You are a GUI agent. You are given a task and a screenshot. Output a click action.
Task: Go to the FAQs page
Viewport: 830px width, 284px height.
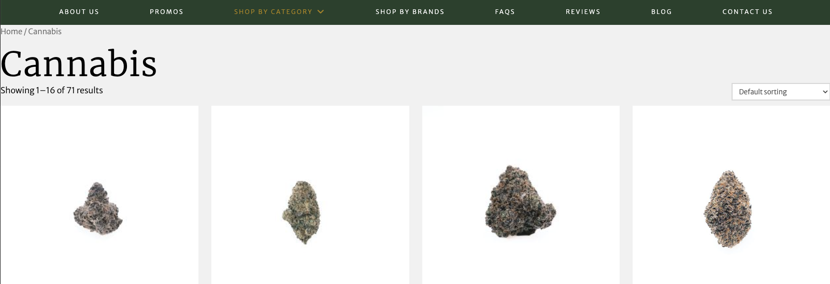tap(505, 11)
